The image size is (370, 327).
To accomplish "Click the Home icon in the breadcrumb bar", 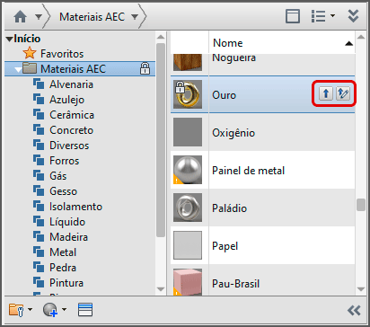I will point(21,17).
